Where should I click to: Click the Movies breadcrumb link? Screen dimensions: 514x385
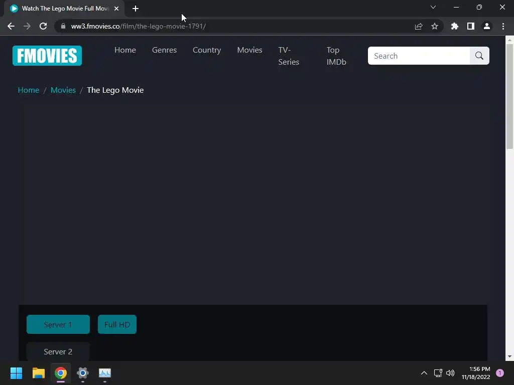(x=63, y=90)
